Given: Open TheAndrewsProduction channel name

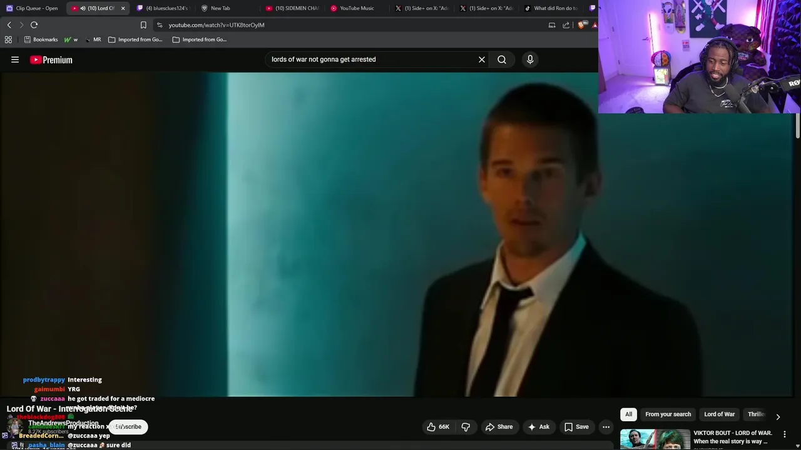Looking at the screenshot, I should [x=63, y=423].
